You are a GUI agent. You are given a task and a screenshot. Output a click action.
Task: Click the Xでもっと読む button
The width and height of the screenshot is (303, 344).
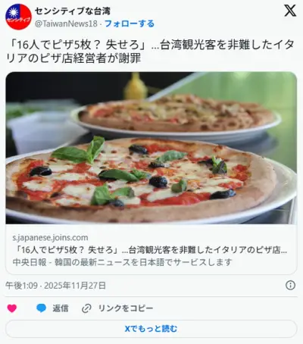click(x=151, y=329)
